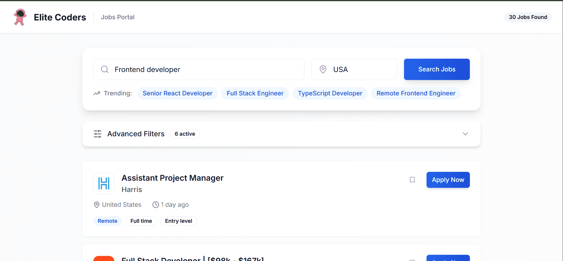Bookmark the Assistant Project Manager job
This screenshot has width=563, height=261.
click(x=412, y=180)
